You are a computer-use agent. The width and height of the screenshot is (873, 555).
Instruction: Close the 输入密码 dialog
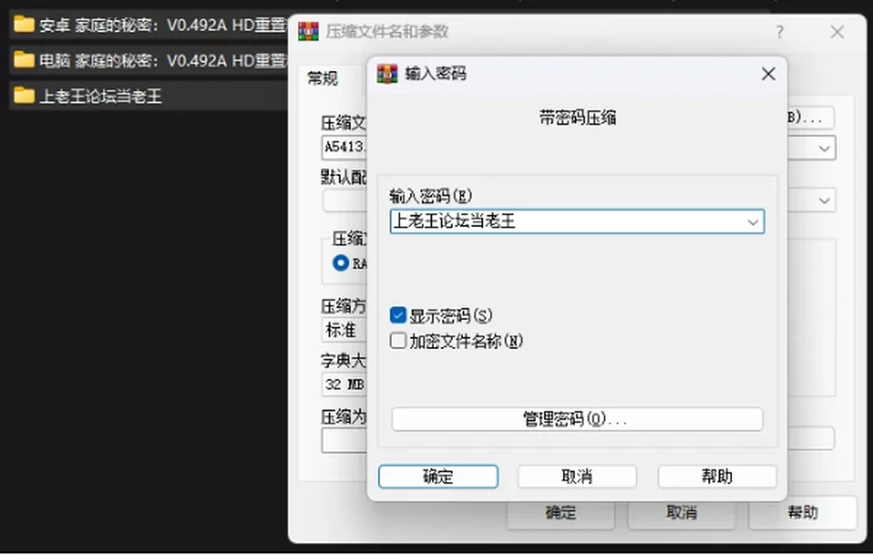tap(768, 74)
